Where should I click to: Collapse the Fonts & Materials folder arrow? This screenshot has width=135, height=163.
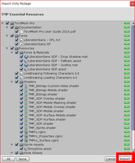[12, 53]
